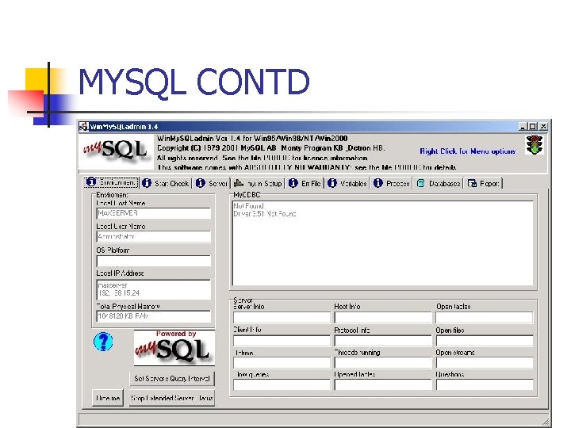Click the Client Info field
This screenshot has height=428, width=571.
[x=282, y=341]
